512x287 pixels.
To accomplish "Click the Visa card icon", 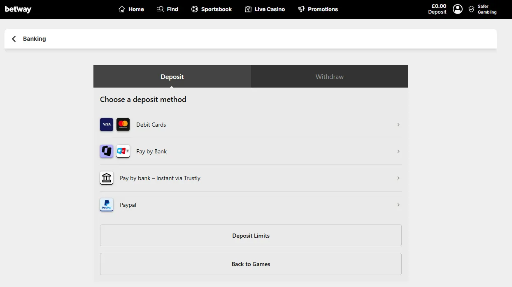I will coord(106,124).
